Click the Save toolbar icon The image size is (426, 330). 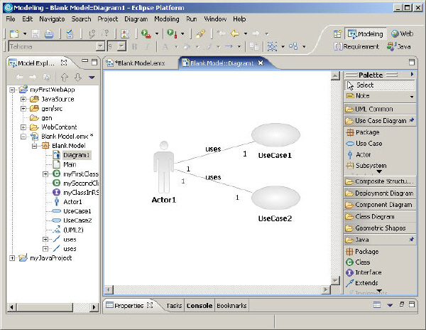35,33
